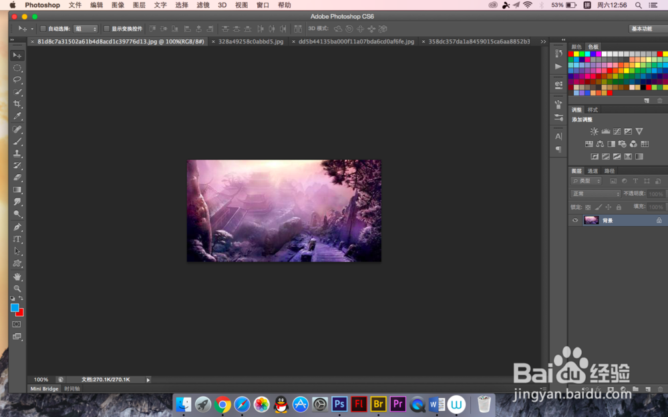Screen dimensions: 668x417
Task: Show more document tabs chevron
Action: [x=543, y=41]
